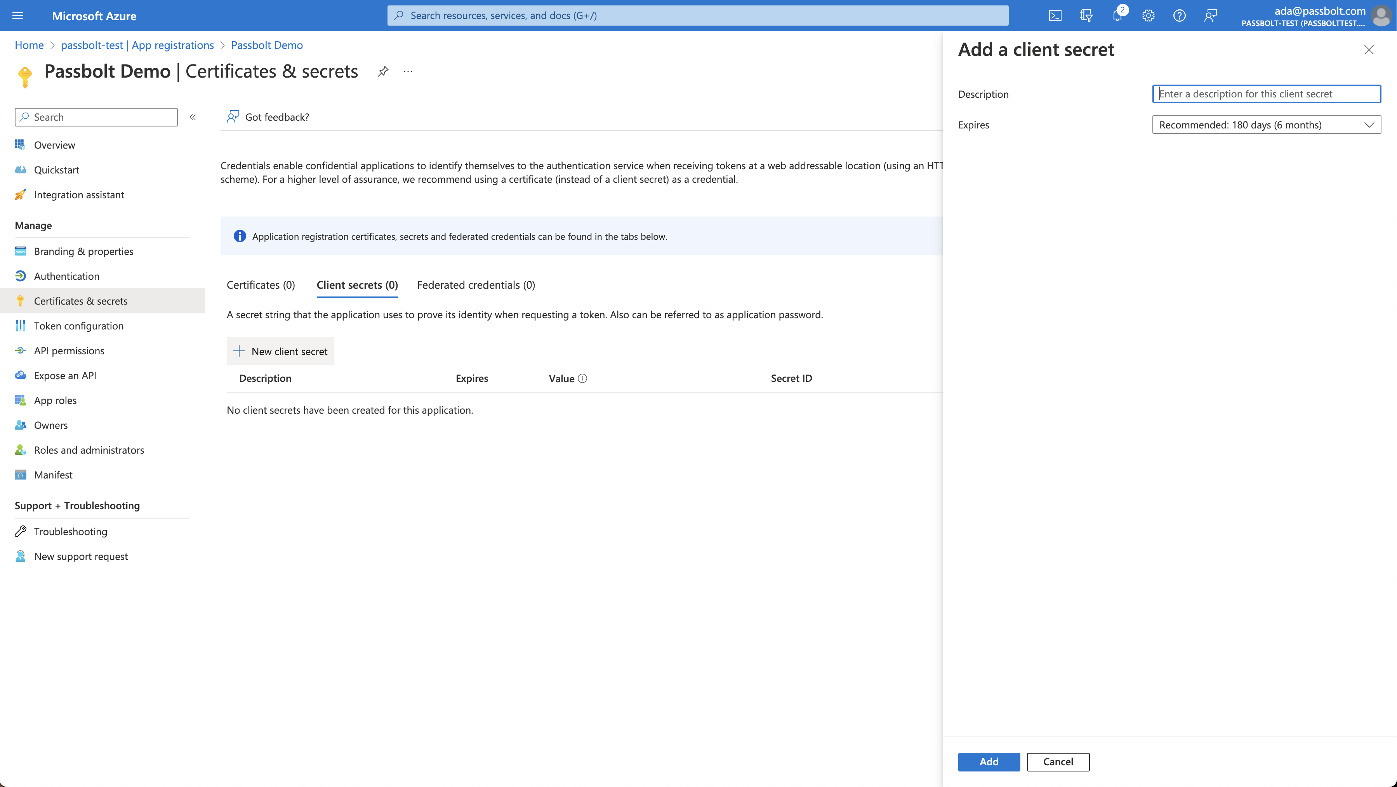Click the New client secret button
Screen dimensions: 1397x787
pos(280,350)
